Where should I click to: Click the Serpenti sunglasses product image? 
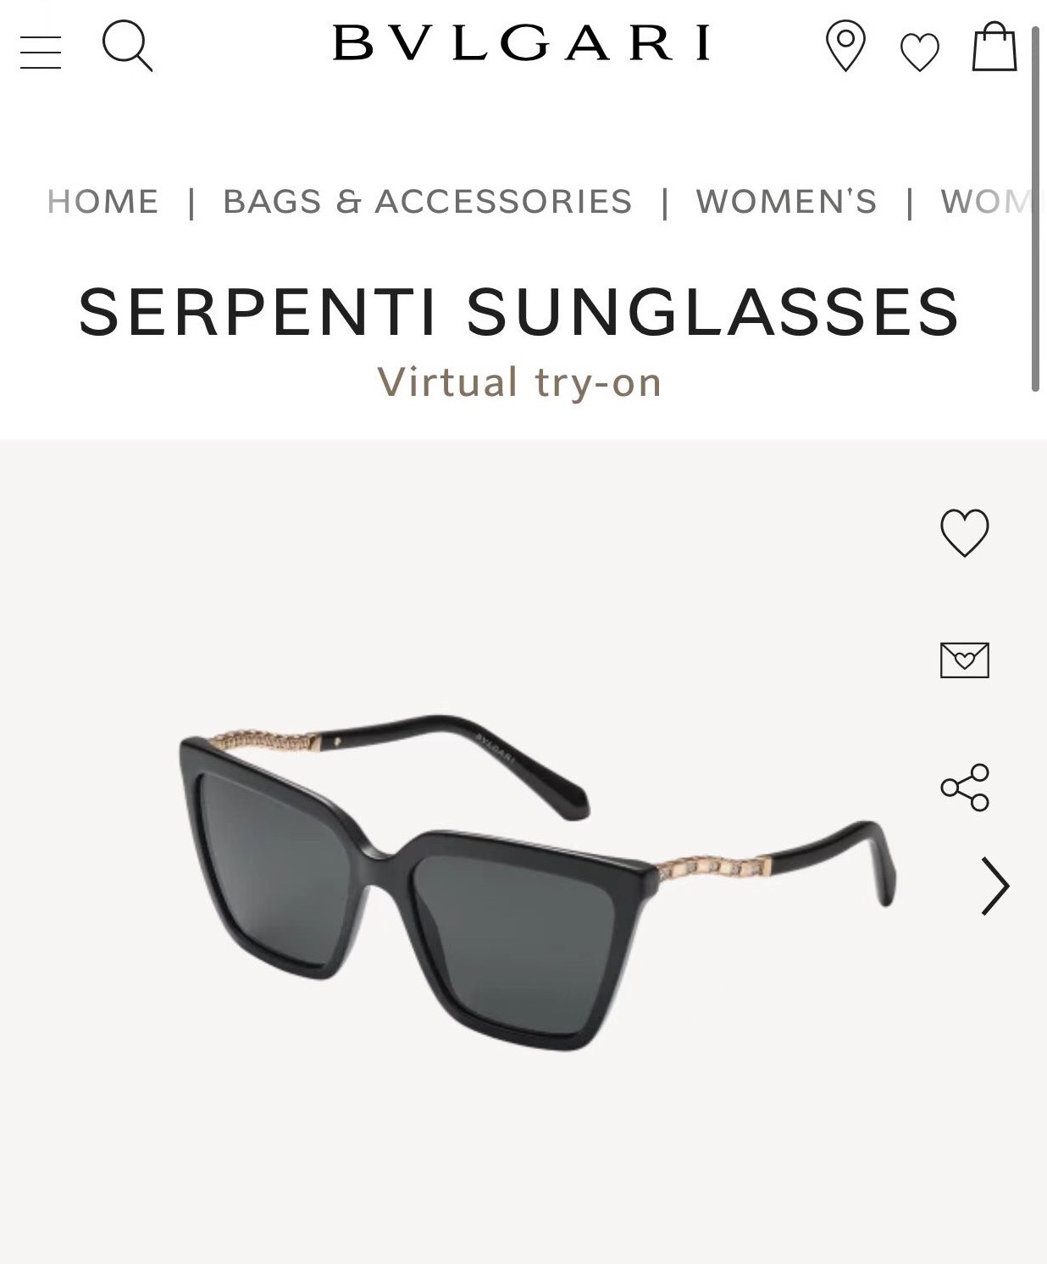point(537,882)
